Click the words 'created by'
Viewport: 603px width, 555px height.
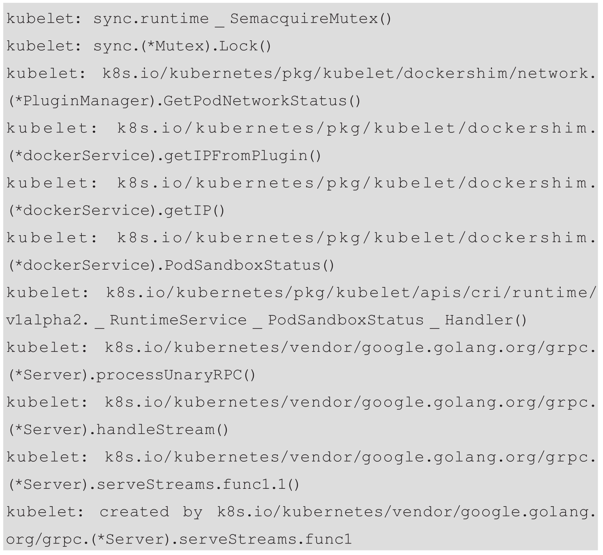point(151,512)
